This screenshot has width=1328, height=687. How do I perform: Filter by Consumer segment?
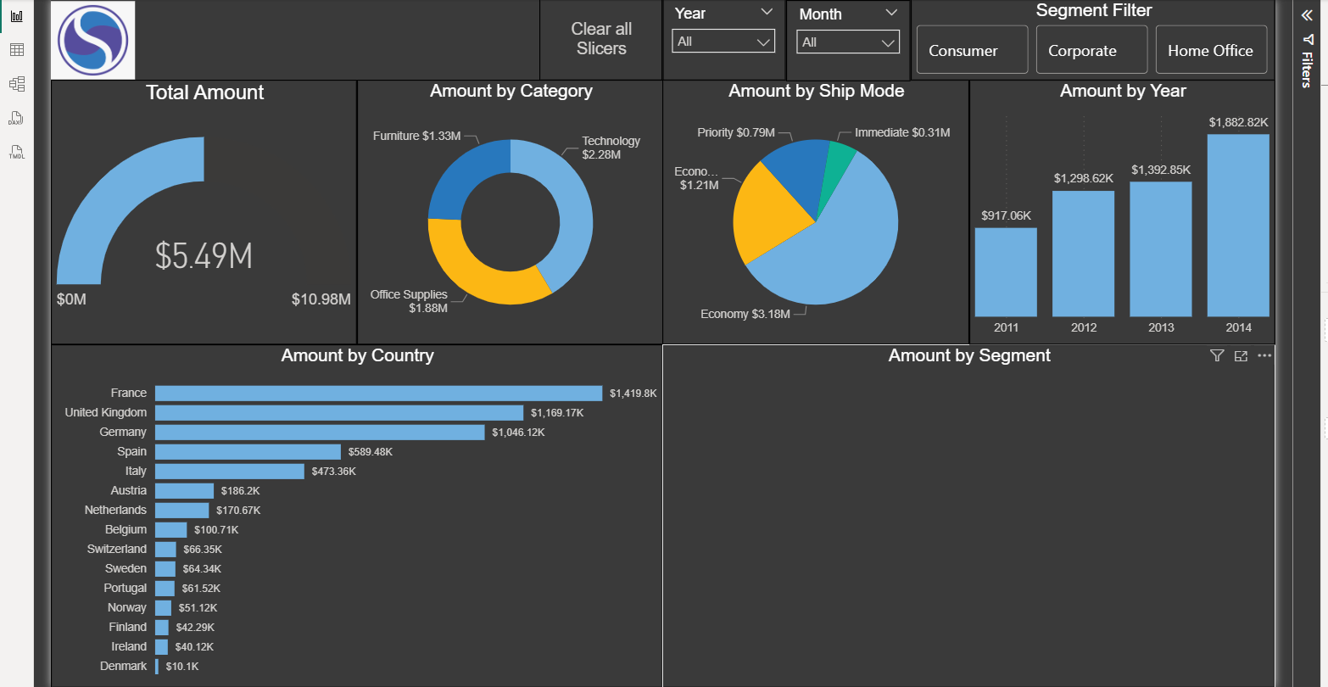(972, 50)
